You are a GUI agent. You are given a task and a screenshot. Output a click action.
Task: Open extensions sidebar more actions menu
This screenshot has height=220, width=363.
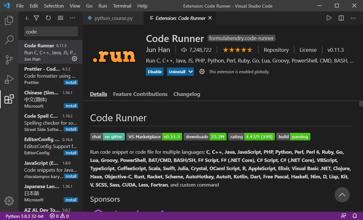[x=72, y=18]
